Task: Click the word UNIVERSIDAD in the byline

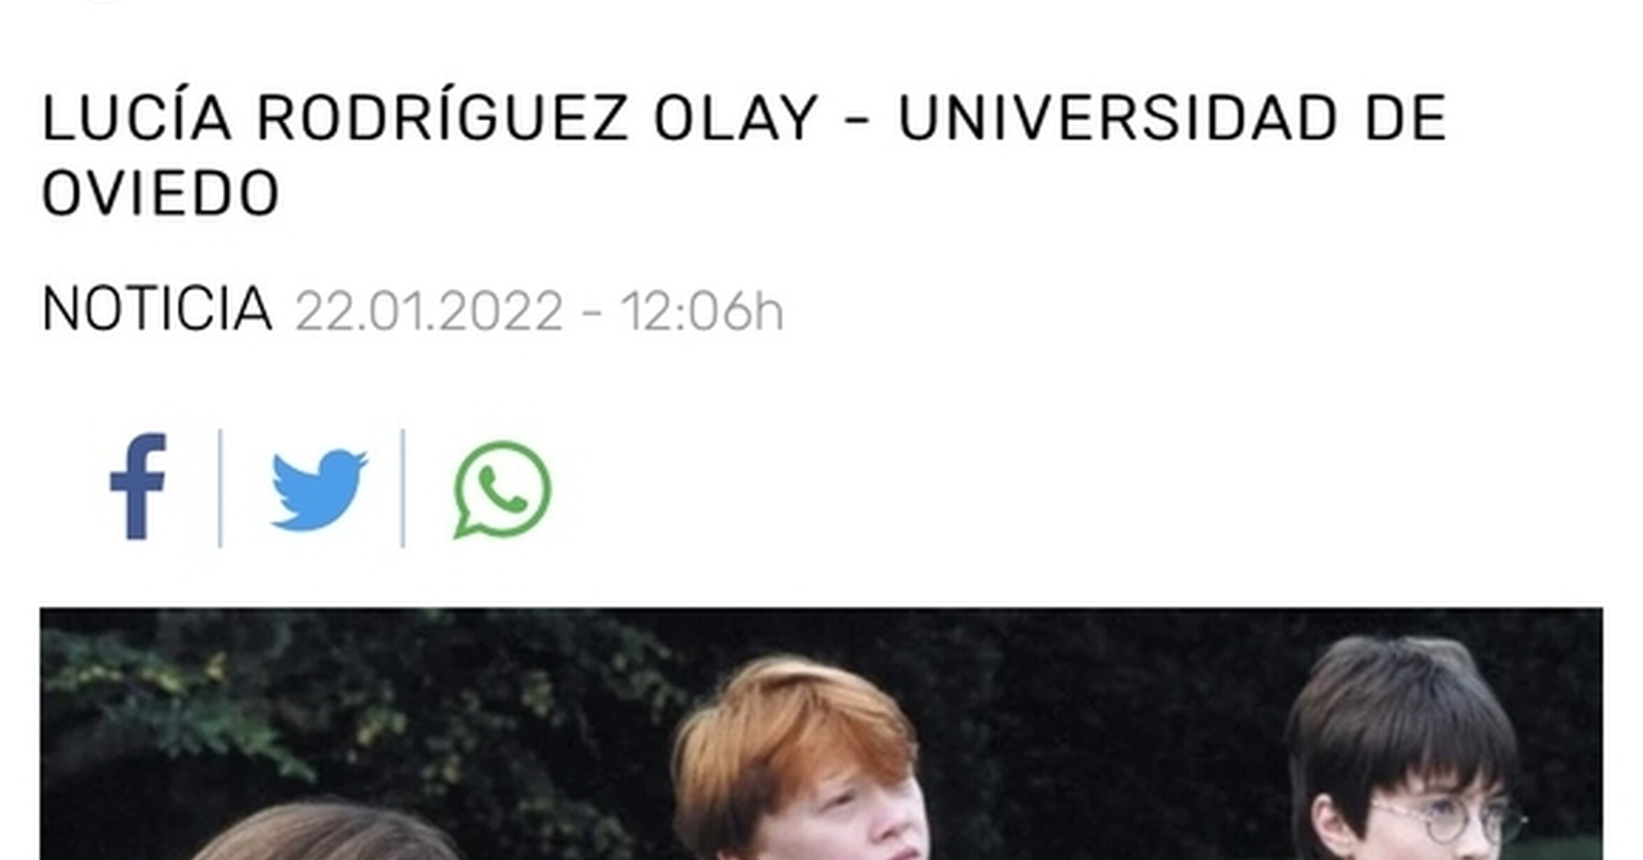Action: [x=1118, y=118]
